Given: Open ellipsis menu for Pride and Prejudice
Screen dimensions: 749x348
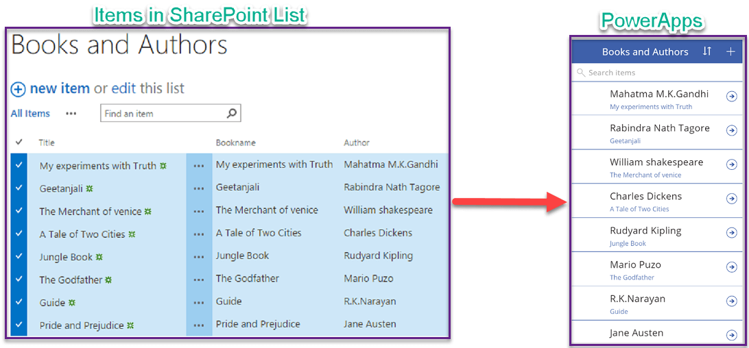Looking at the screenshot, I should pos(199,325).
